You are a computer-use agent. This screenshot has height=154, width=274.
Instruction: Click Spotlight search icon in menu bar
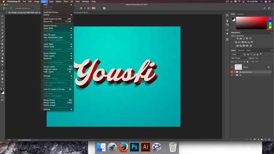tap(261, 1)
